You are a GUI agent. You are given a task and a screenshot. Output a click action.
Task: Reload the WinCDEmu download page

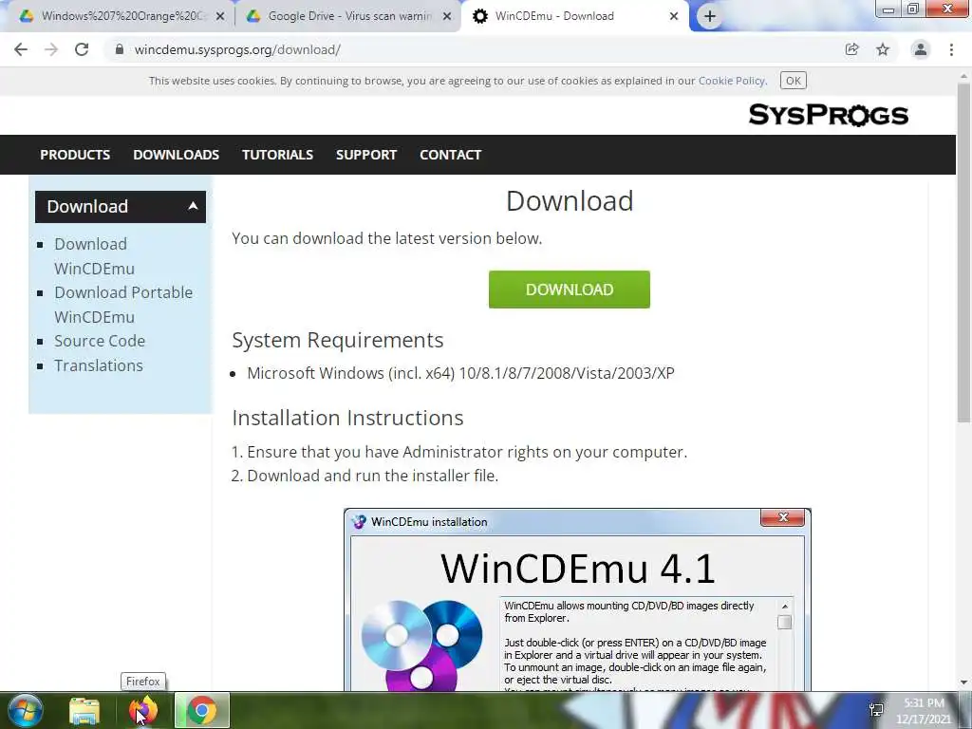click(82, 49)
